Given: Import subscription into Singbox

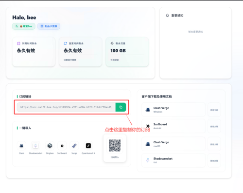Looking at the screenshot, I should coord(50,146).
